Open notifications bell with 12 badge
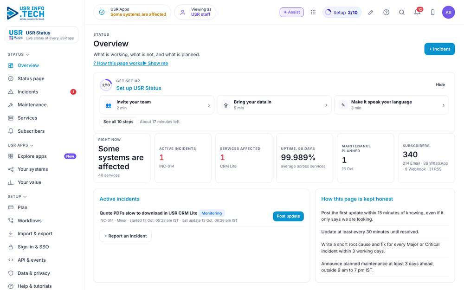This screenshot has width=464, height=290. pos(418,12)
